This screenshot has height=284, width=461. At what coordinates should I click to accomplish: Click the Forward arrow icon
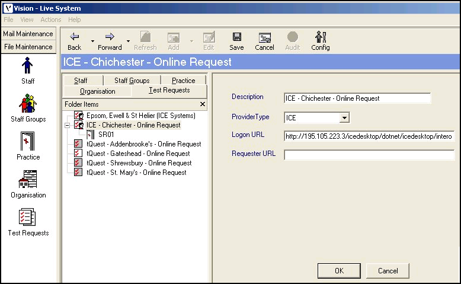point(110,37)
